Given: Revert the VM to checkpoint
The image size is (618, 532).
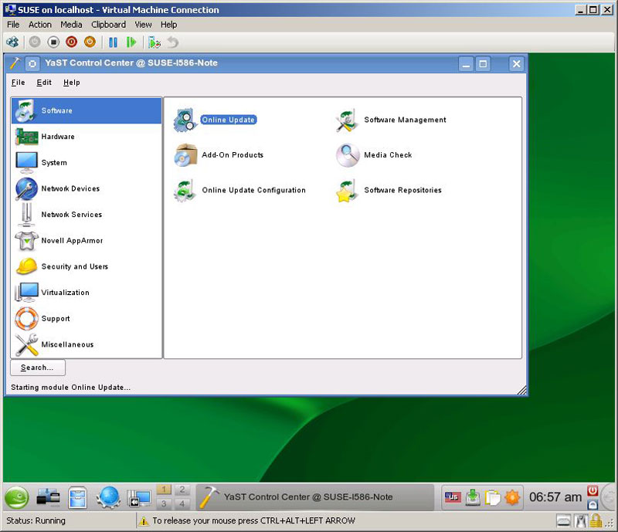Looking at the screenshot, I should click(x=173, y=42).
